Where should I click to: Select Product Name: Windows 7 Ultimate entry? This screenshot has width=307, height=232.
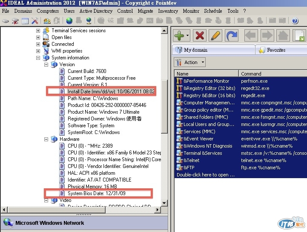(x=103, y=112)
